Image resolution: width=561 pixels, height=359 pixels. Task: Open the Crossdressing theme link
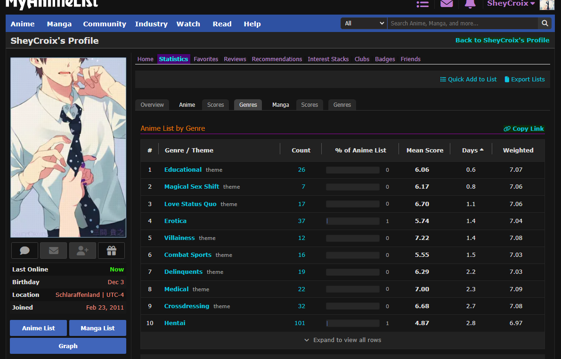click(187, 306)
